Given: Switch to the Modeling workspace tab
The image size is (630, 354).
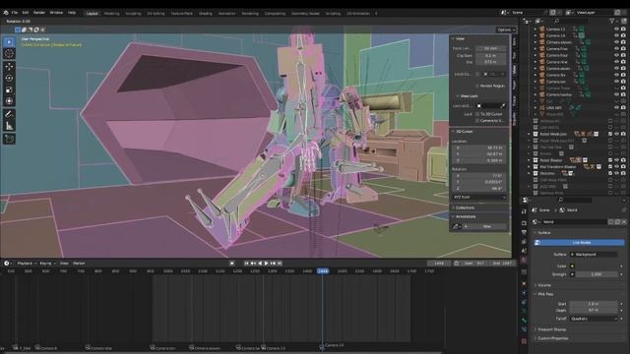Looking at the screenshot, I should pos(111,14).
